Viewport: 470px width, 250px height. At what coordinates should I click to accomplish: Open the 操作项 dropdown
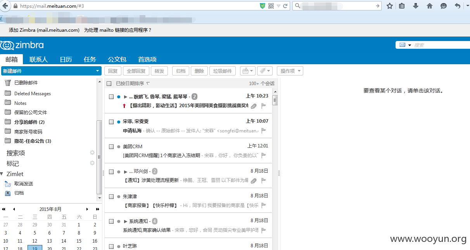290,71
